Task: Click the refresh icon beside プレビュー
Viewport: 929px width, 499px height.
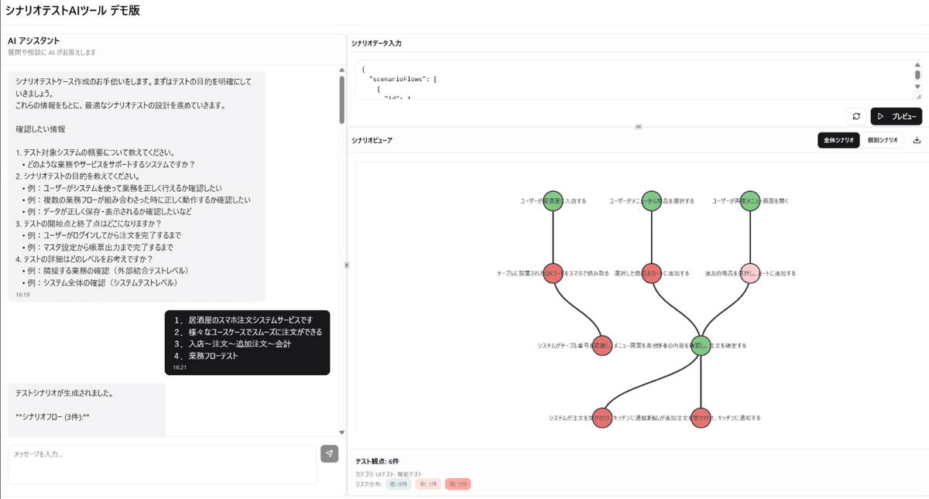Action: tap(856, 116)
